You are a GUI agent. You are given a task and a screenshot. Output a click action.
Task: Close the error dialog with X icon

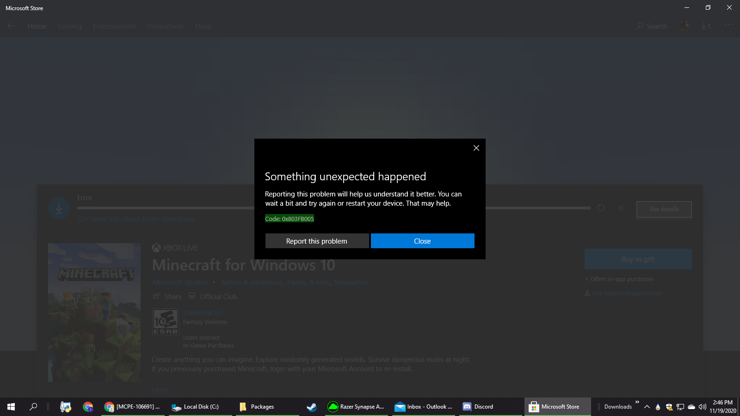(476, 148)
